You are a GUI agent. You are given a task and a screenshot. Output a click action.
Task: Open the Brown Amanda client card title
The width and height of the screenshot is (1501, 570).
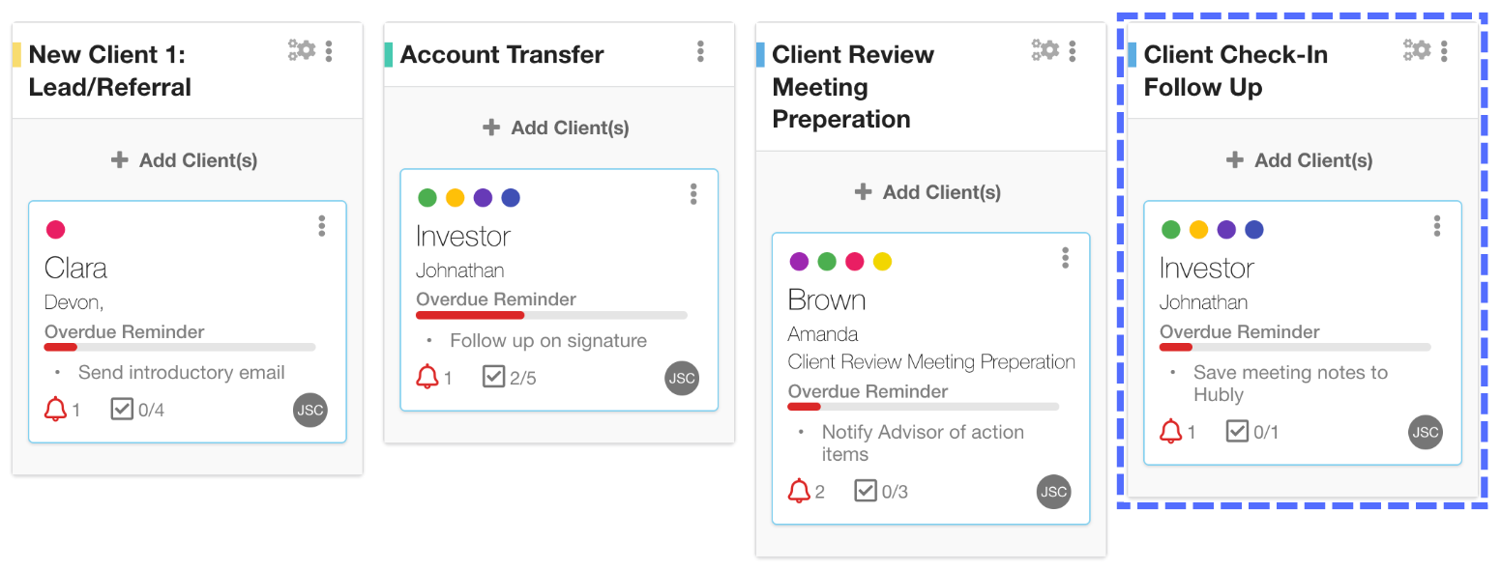point(827,299)
